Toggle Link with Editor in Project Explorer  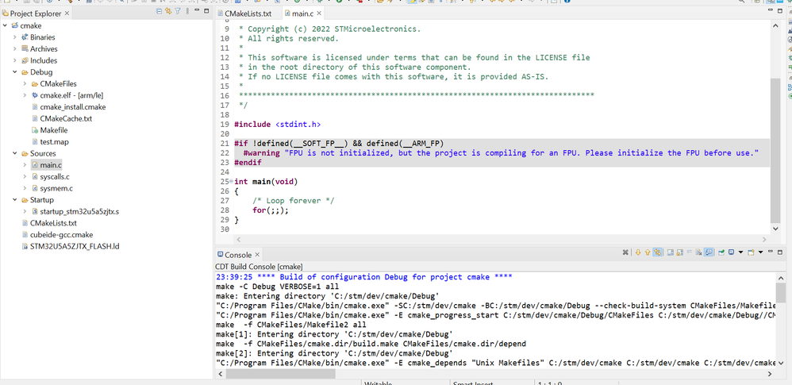pyautogui.click(x=169, y=11)
